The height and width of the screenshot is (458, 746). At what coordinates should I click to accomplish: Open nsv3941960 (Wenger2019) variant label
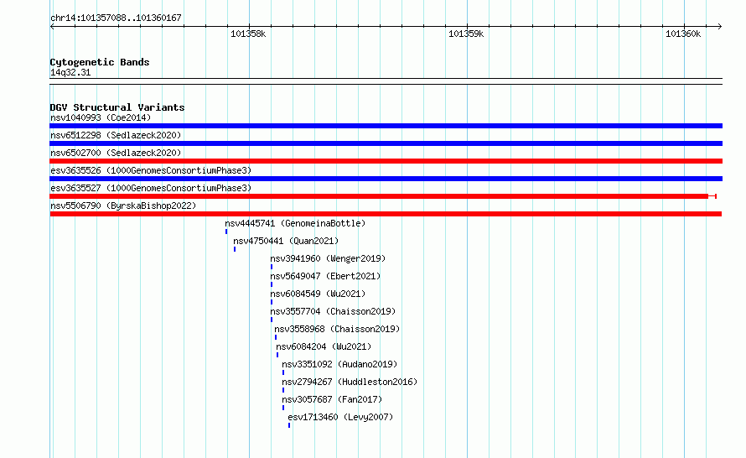tap(328, 258)
